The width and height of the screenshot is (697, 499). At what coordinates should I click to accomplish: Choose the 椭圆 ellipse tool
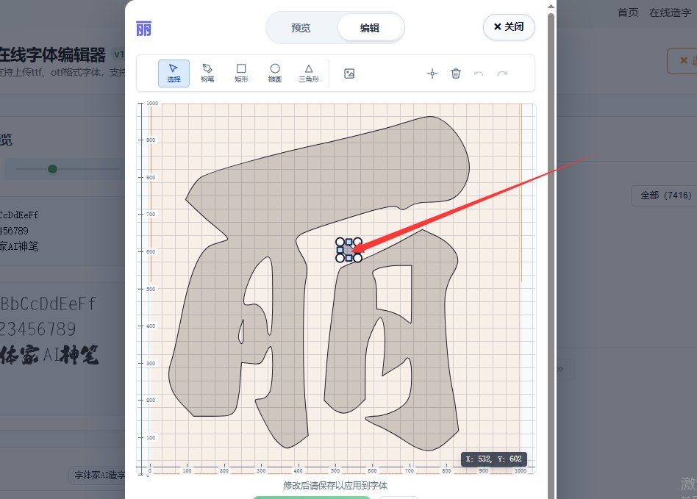tap(274, 73)
